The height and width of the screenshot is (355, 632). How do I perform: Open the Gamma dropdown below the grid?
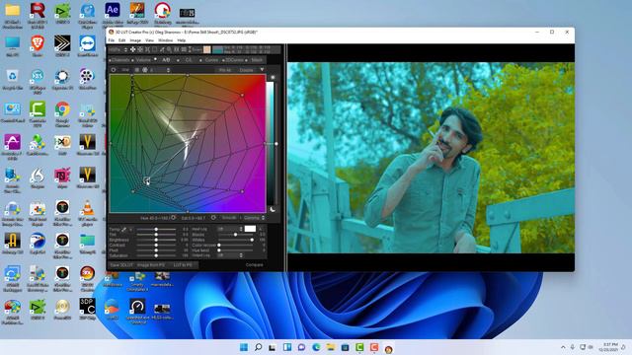(254, 218)
